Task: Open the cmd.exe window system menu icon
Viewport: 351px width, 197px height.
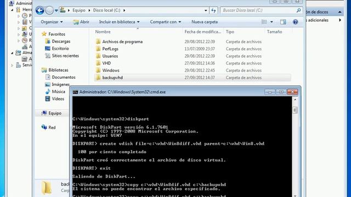Action: coord(75,92)
